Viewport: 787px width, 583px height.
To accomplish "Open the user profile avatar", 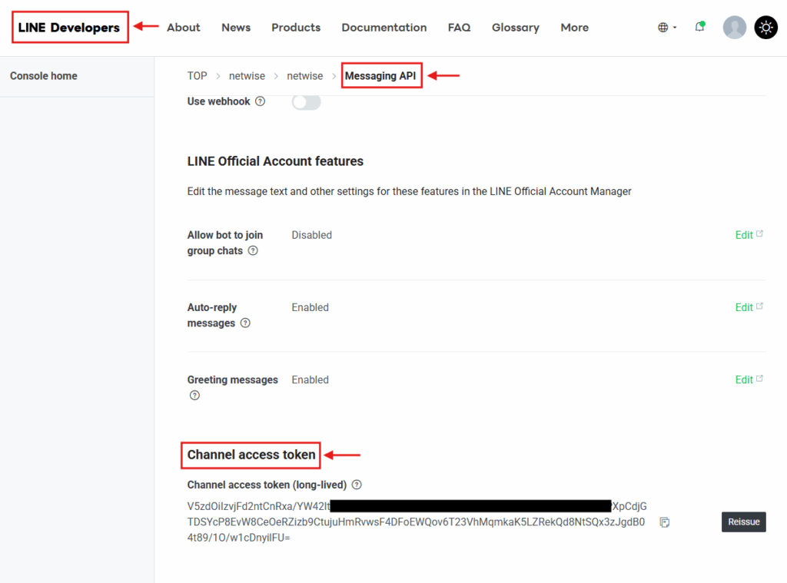I will 735,28.
